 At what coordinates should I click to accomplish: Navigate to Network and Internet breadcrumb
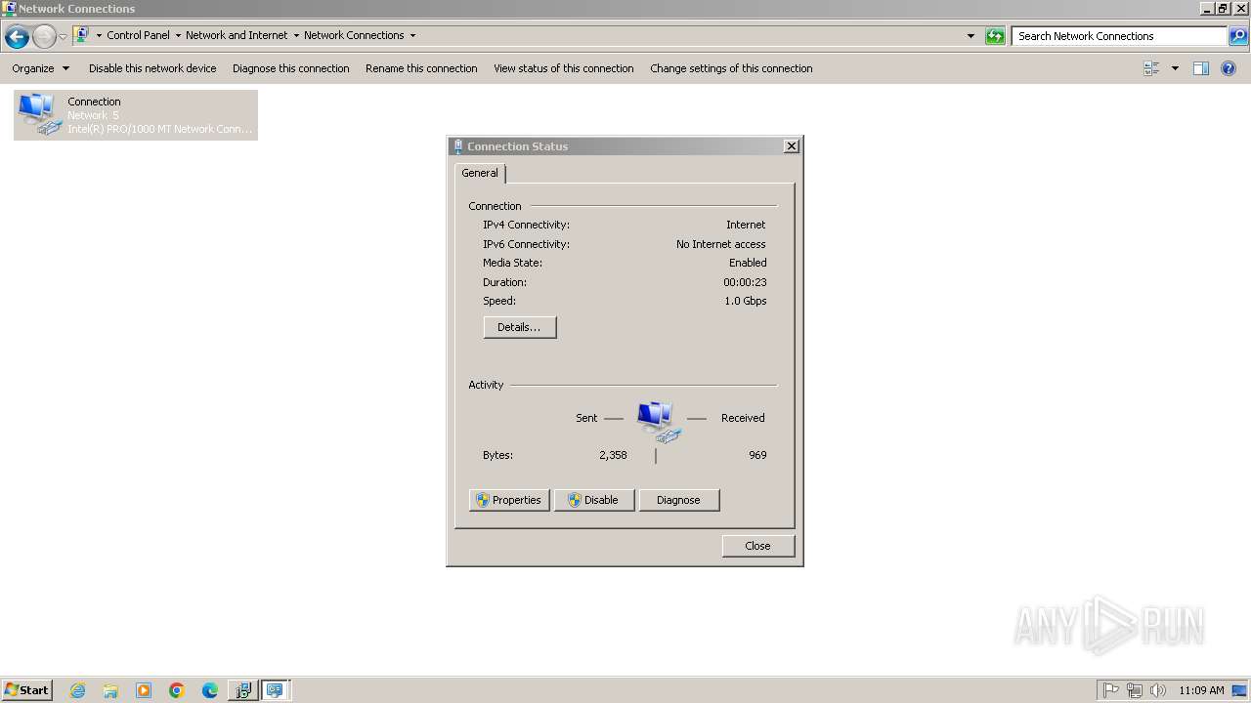(237, 35)
